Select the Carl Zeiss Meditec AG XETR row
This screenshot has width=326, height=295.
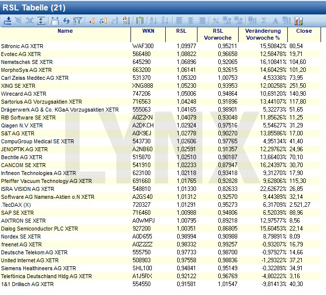tap(160, 78)
